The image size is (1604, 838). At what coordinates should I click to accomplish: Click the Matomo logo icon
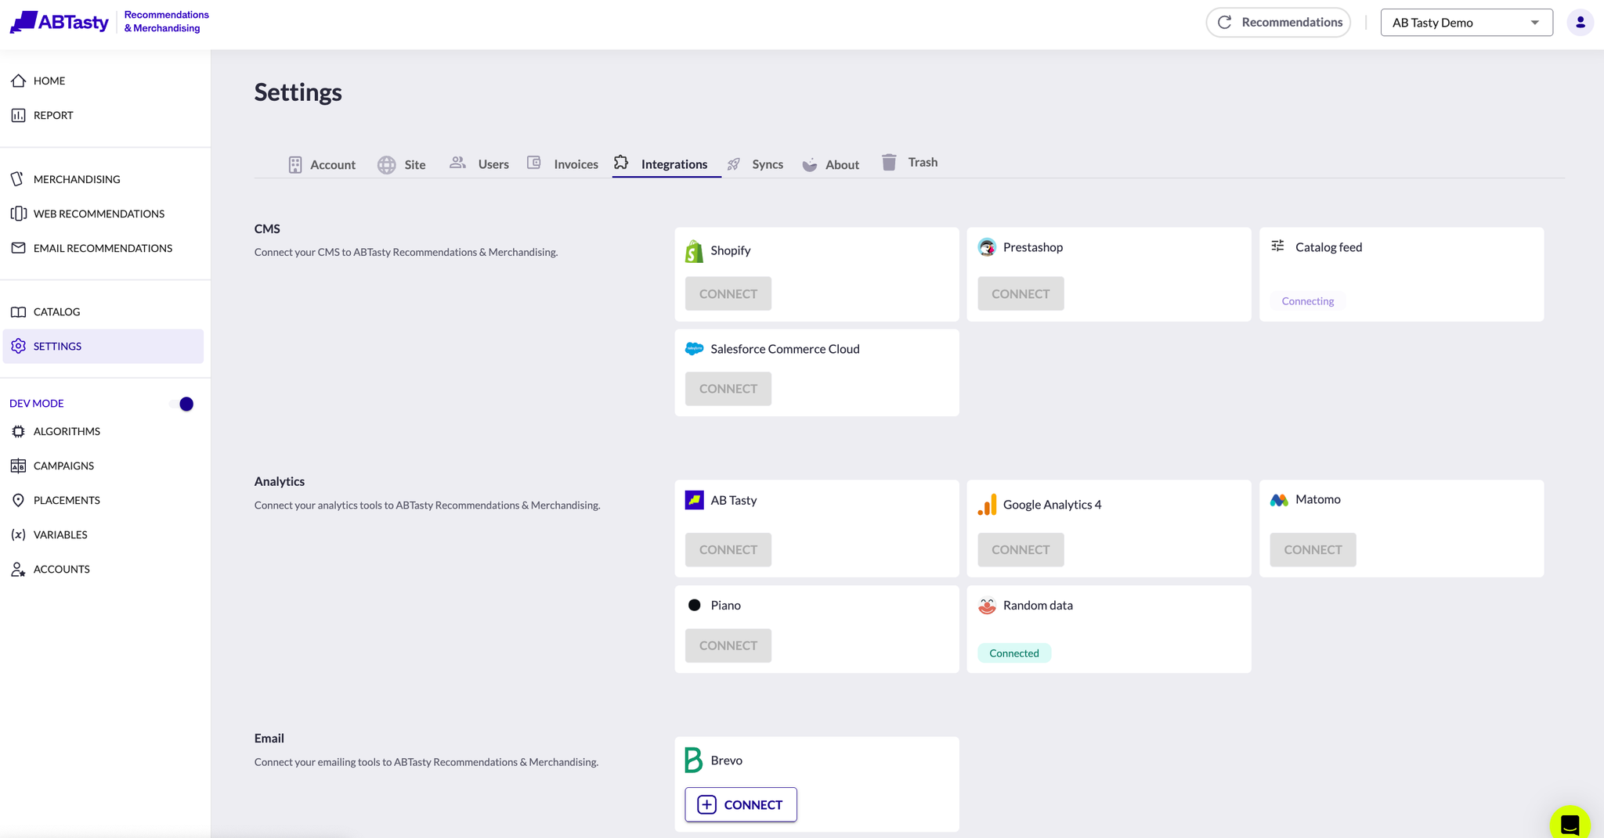pos(1279,500)
